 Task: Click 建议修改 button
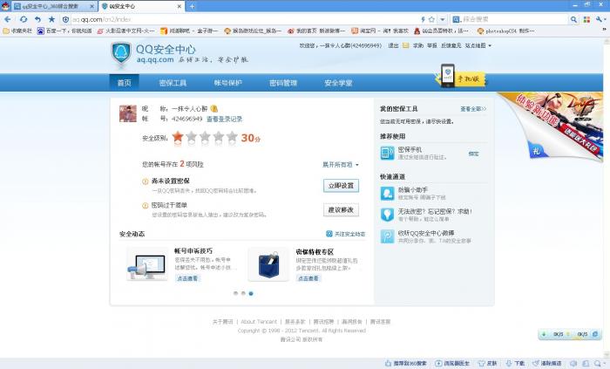point(342,210)
